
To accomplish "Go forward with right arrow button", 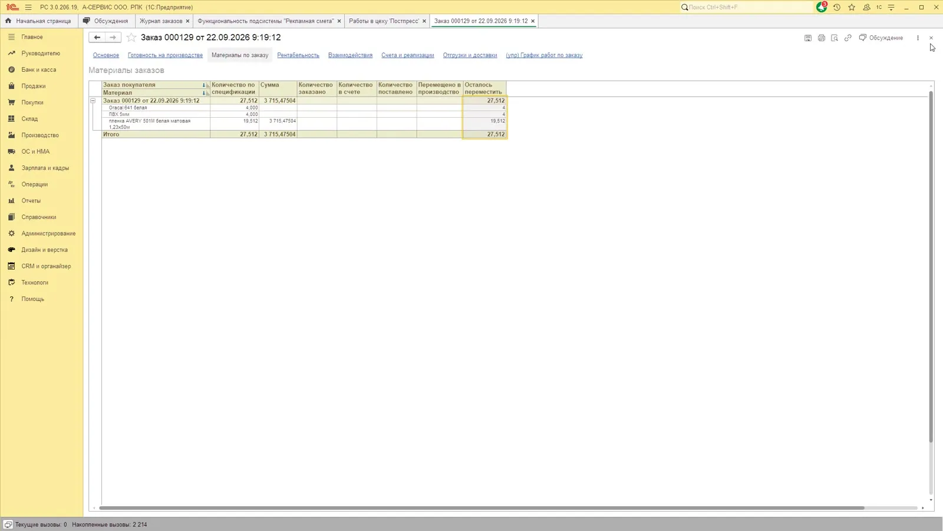I will [113, 37].
